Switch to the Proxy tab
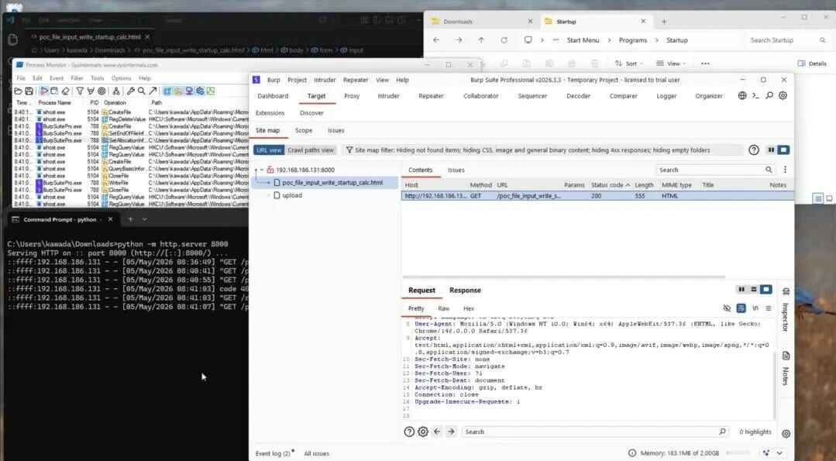The height and width of the screenshot is (461, 836). 352,96
